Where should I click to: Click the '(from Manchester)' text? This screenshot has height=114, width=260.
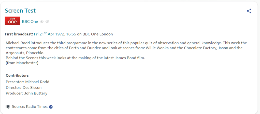22,63
